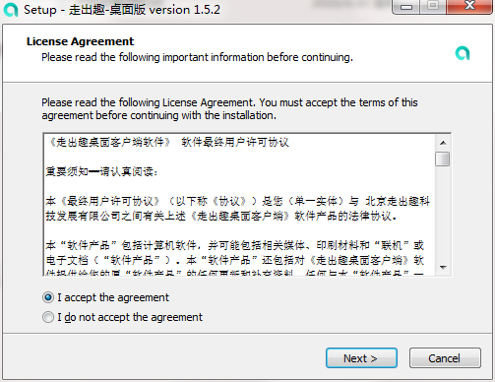Select "I do not accept the agreement"

[122, 317]
